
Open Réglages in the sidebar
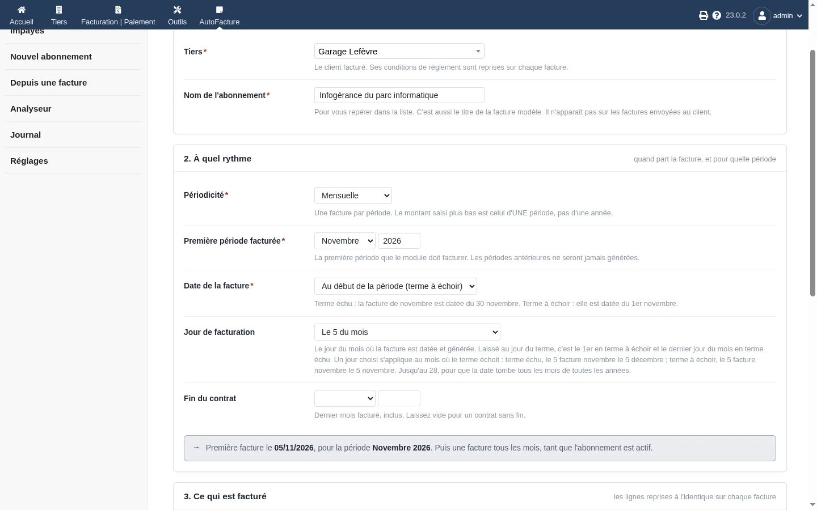(x=29, y=161)
